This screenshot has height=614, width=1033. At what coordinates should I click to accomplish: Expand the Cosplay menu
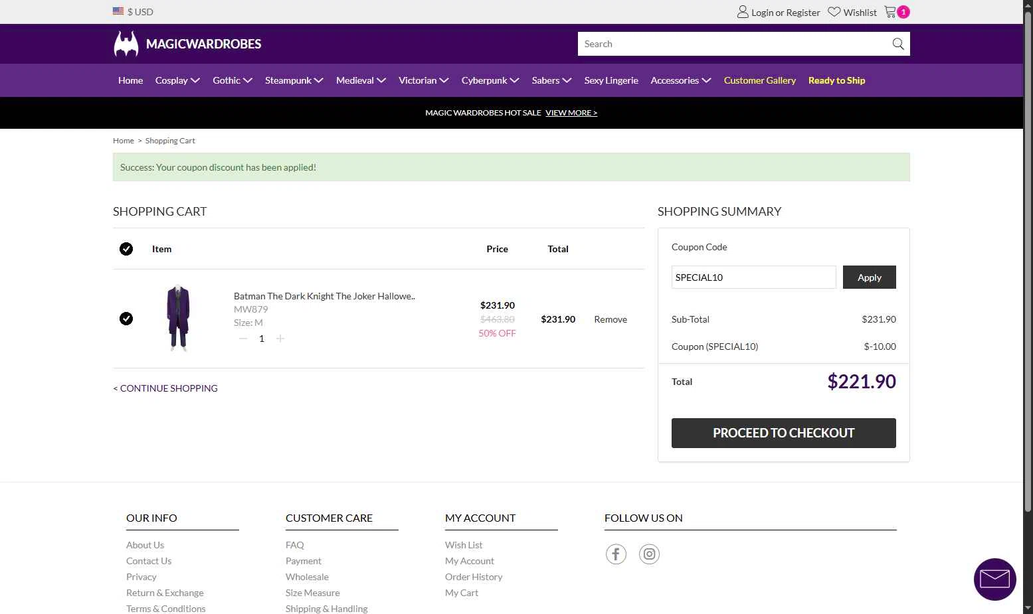[x=177, y=80]
